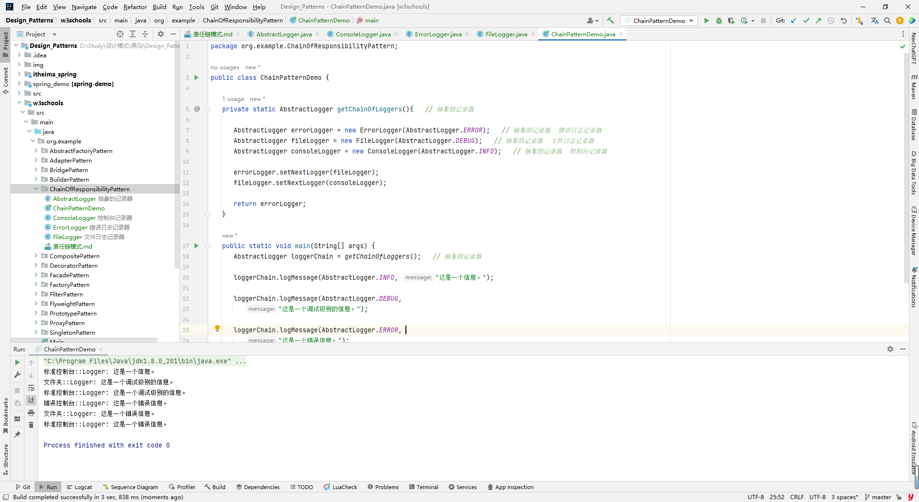This screenshot has width=919, height=502.
Task: Open the Terminal tool window button
Action: point(424,487)
